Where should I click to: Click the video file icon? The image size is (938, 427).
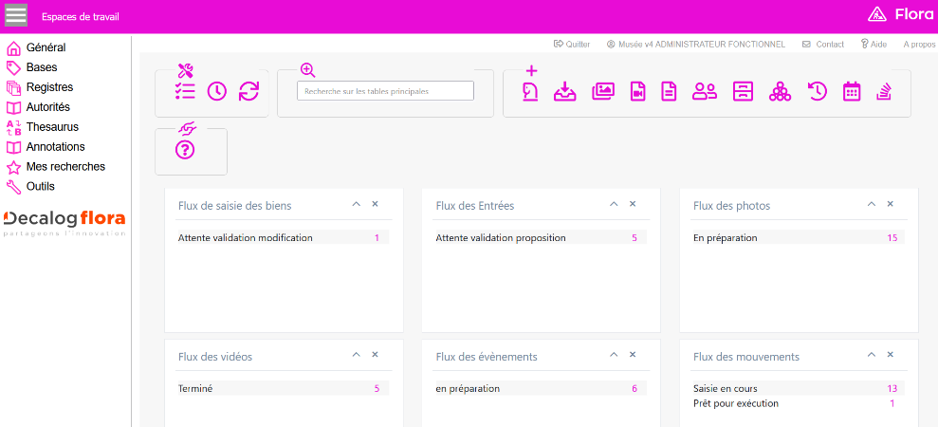(637, 91)
